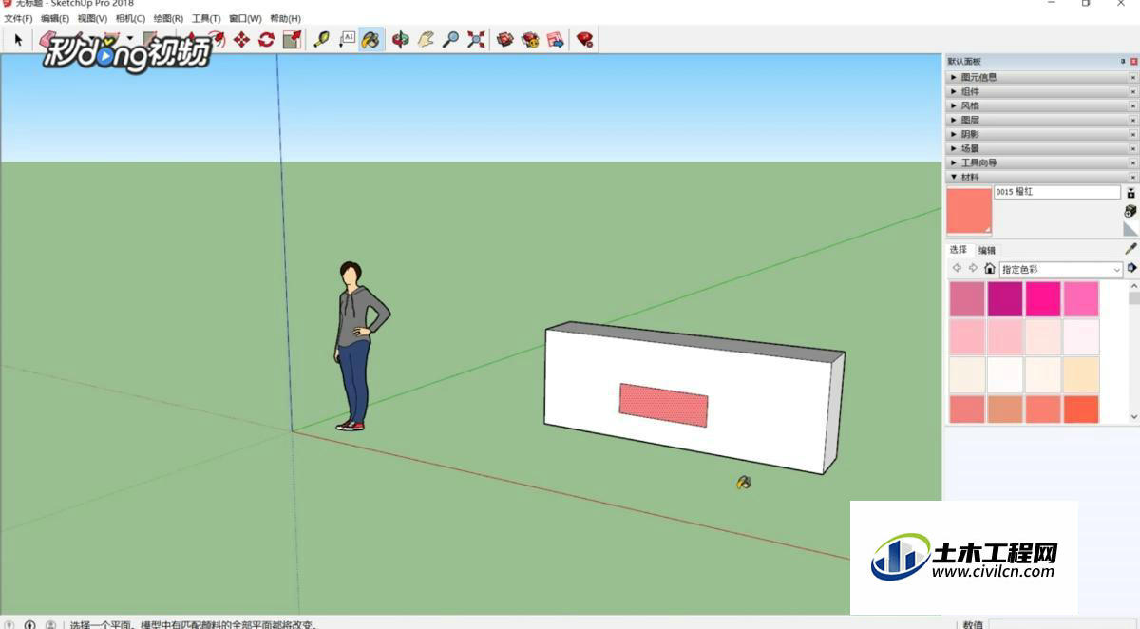Pick the deep magenta swatch

[1005, 299]
